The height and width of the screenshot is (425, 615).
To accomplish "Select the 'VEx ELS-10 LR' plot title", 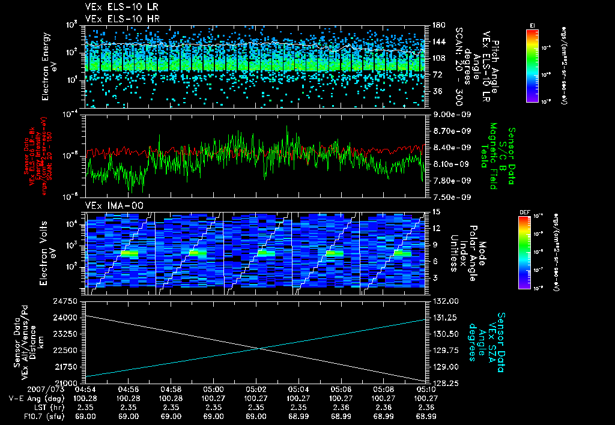I will 122,7.
